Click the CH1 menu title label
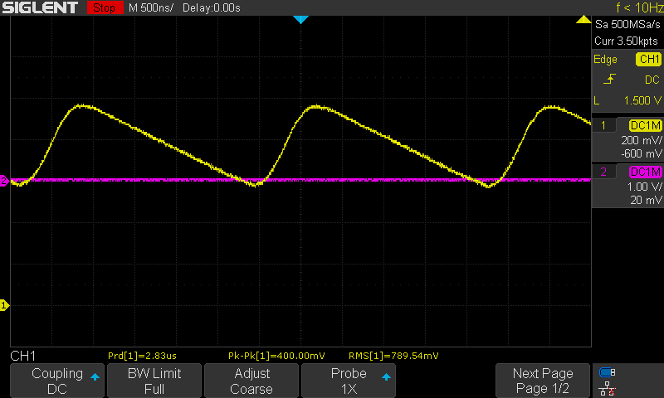Screen dimensions: 664x398 pyautogui.click(x=23, y=356)
